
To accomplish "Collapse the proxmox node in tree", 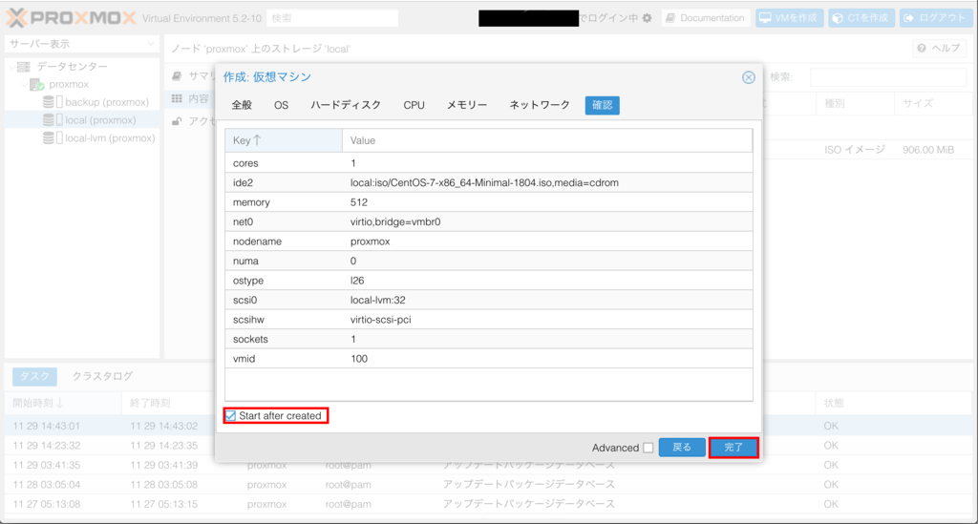I will click(25, 85).
